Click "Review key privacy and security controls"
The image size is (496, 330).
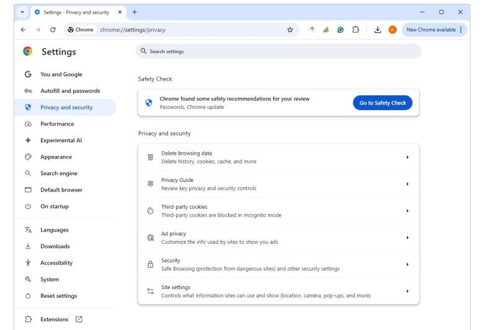209,188
